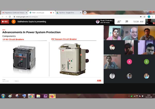Open a new browser tab

coord(85,13)
